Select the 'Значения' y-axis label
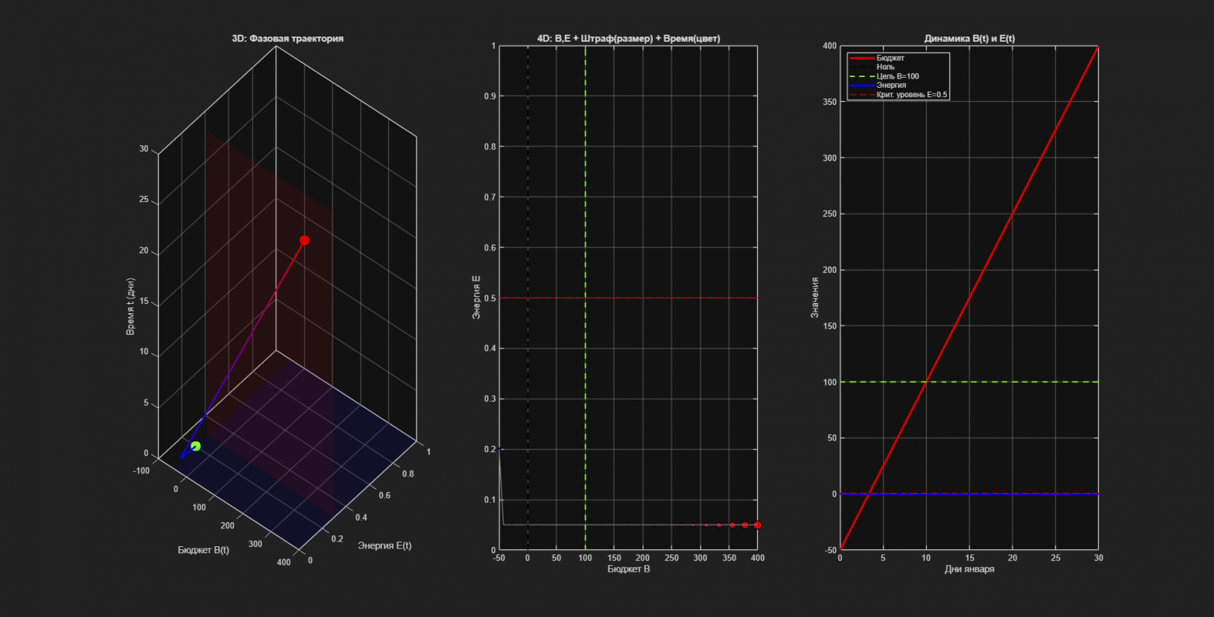1214x617 pixels. pos(815,297)
